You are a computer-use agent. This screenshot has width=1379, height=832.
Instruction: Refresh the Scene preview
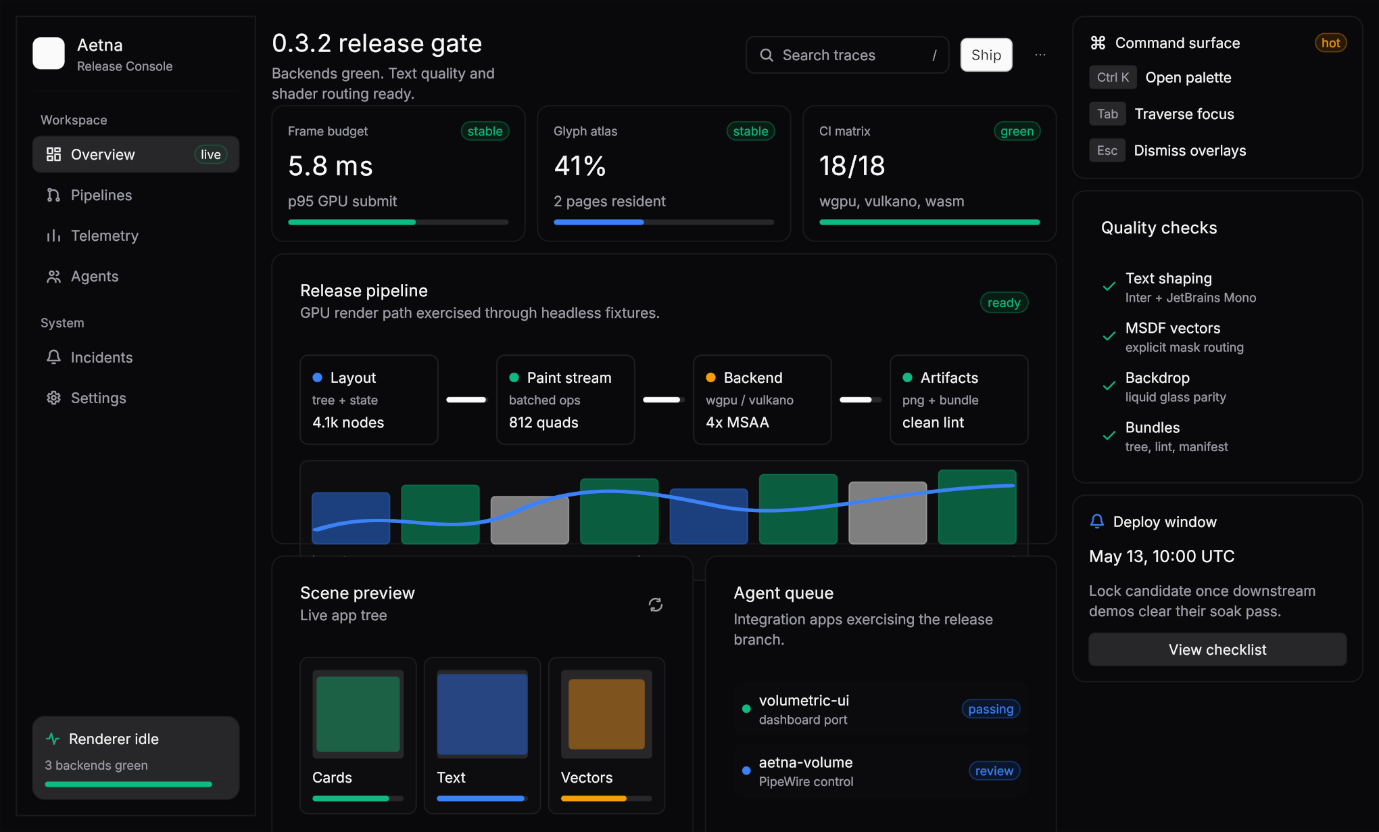[x=656, y=604]
